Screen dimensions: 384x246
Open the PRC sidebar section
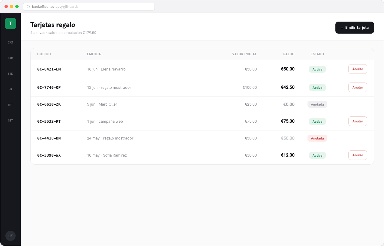click(10, 58)
